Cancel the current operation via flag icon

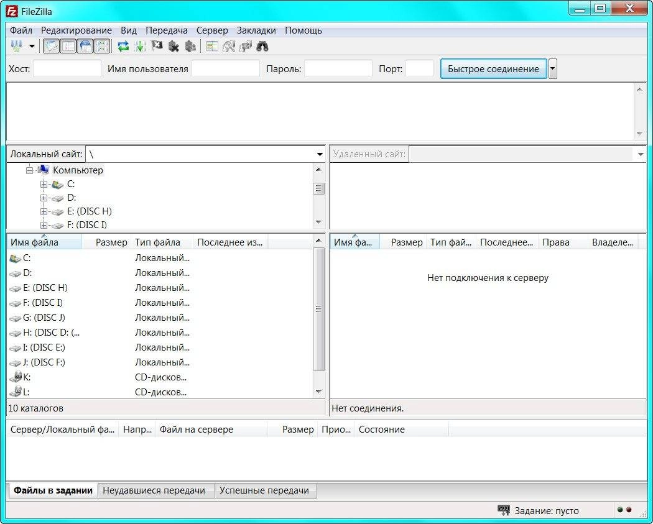(x=157, y=46)
